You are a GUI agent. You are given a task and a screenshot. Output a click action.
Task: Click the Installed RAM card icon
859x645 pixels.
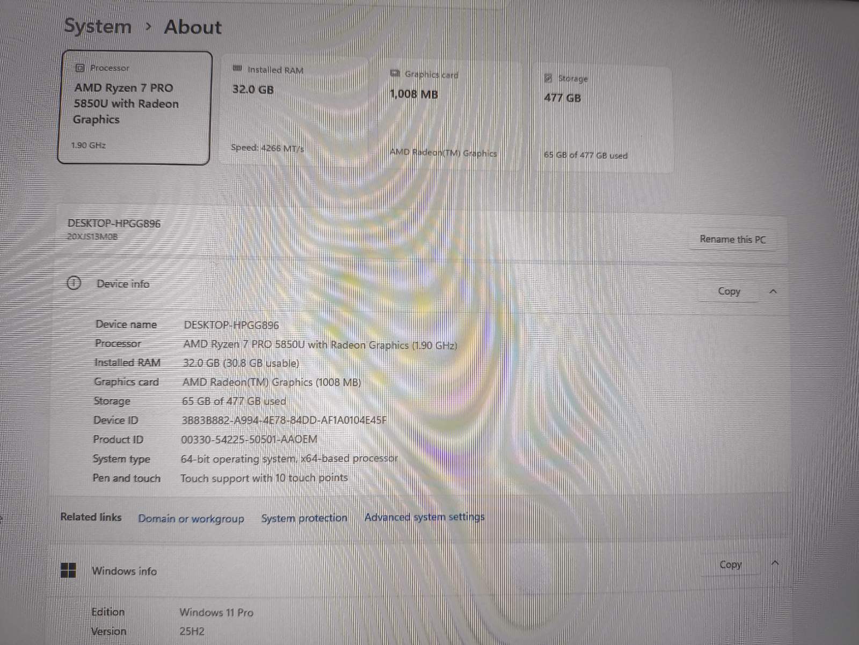tap(237, 68)
